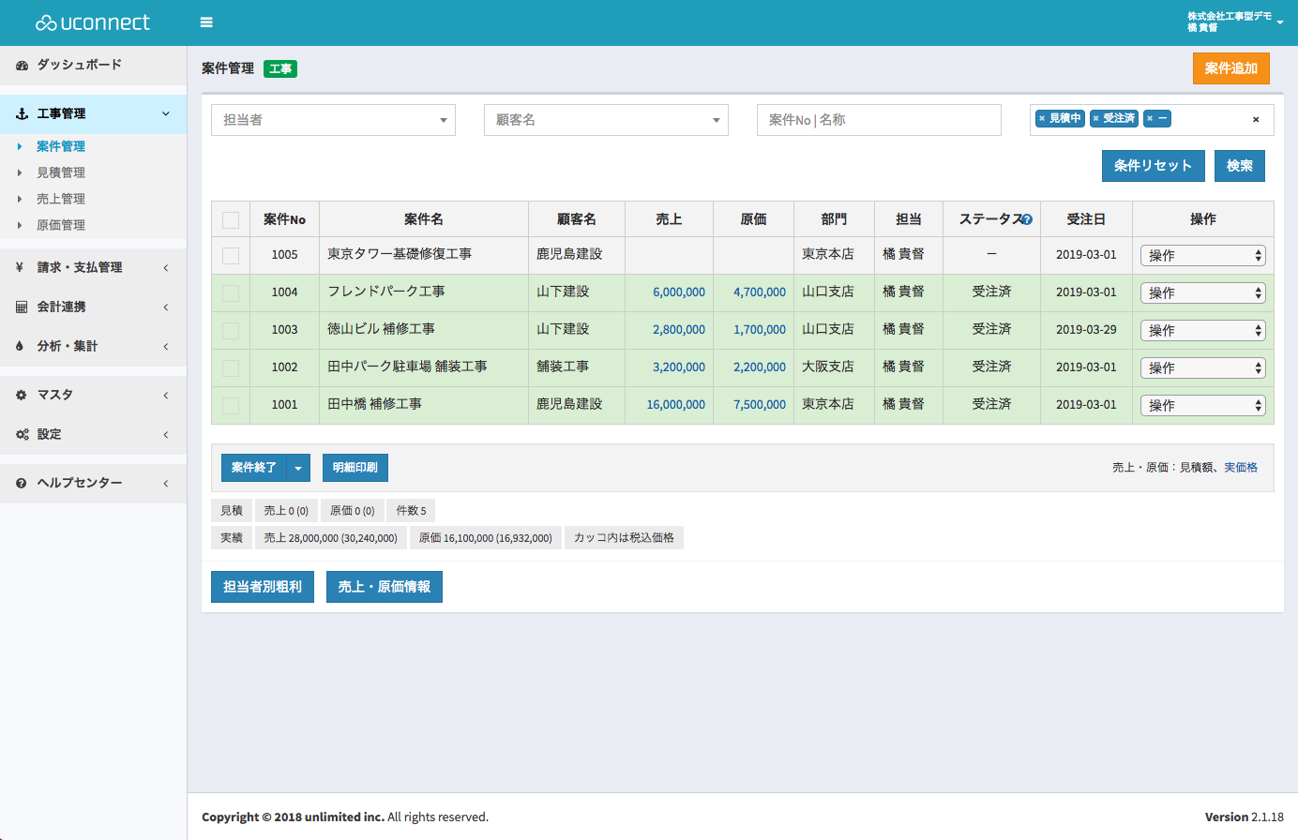
Task: Click the 検索 button
Action: (1240, 166)
